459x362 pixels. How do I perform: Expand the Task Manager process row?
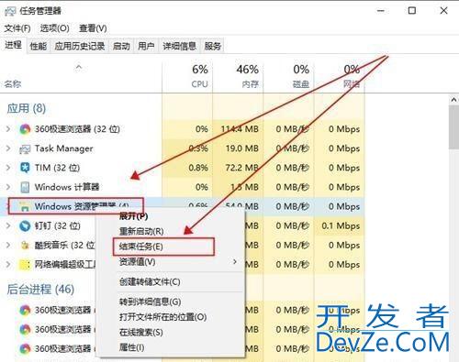coord(8,148)
